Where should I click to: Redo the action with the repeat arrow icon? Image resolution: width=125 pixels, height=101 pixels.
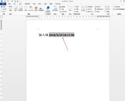coord(12,1)
